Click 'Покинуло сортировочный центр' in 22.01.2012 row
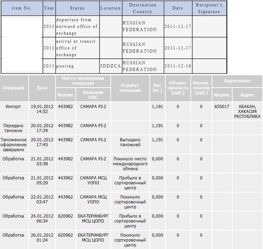The image size is (263, 249). [x=130, y=202]
